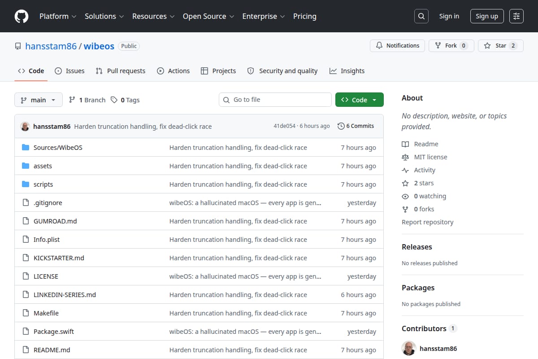This screenshot has width=538, height=359.
Task: Click the Sources/WibeOS folder icon
Action: 26,148
